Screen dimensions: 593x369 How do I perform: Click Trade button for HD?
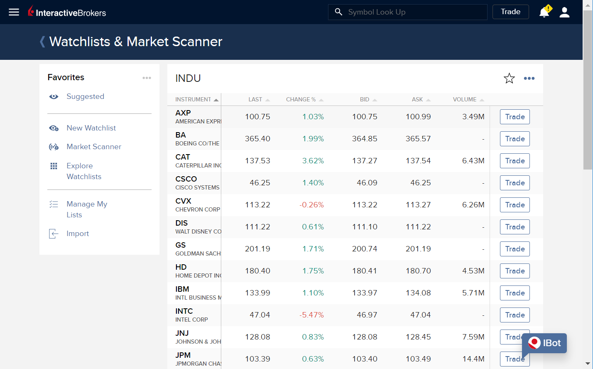[515, 271]
